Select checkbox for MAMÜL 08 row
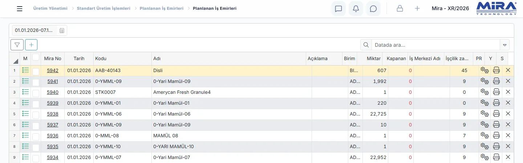Viewport: 523px width, 163px height. tap(36, 137)
